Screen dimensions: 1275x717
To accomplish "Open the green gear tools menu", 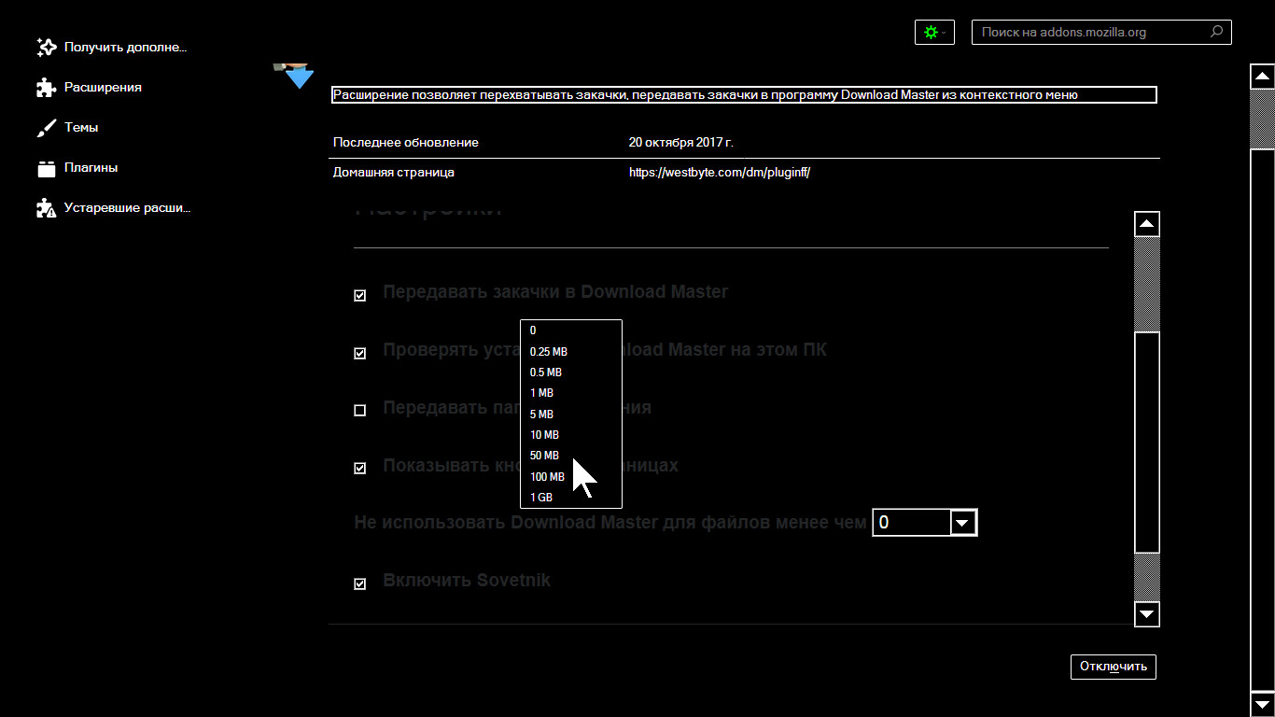I will click(x=934, y=32).
